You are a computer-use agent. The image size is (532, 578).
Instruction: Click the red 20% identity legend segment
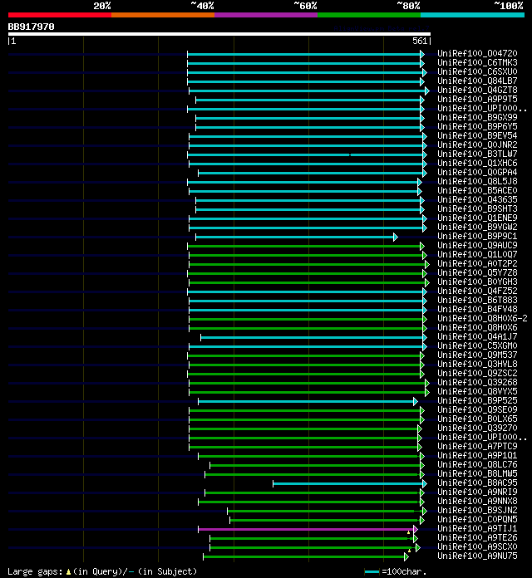(60, 15)
